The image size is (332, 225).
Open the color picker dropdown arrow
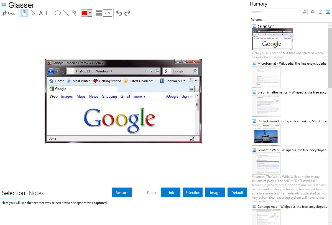tap(90, 13)
